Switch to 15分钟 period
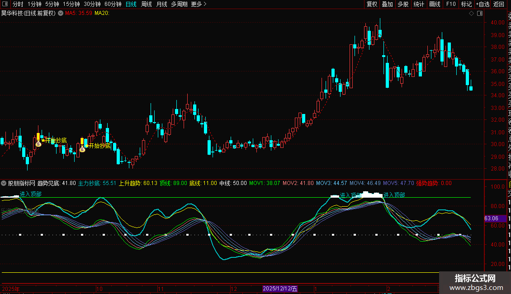Viewport: 511px width, 294px height. [x=71, y=4]
